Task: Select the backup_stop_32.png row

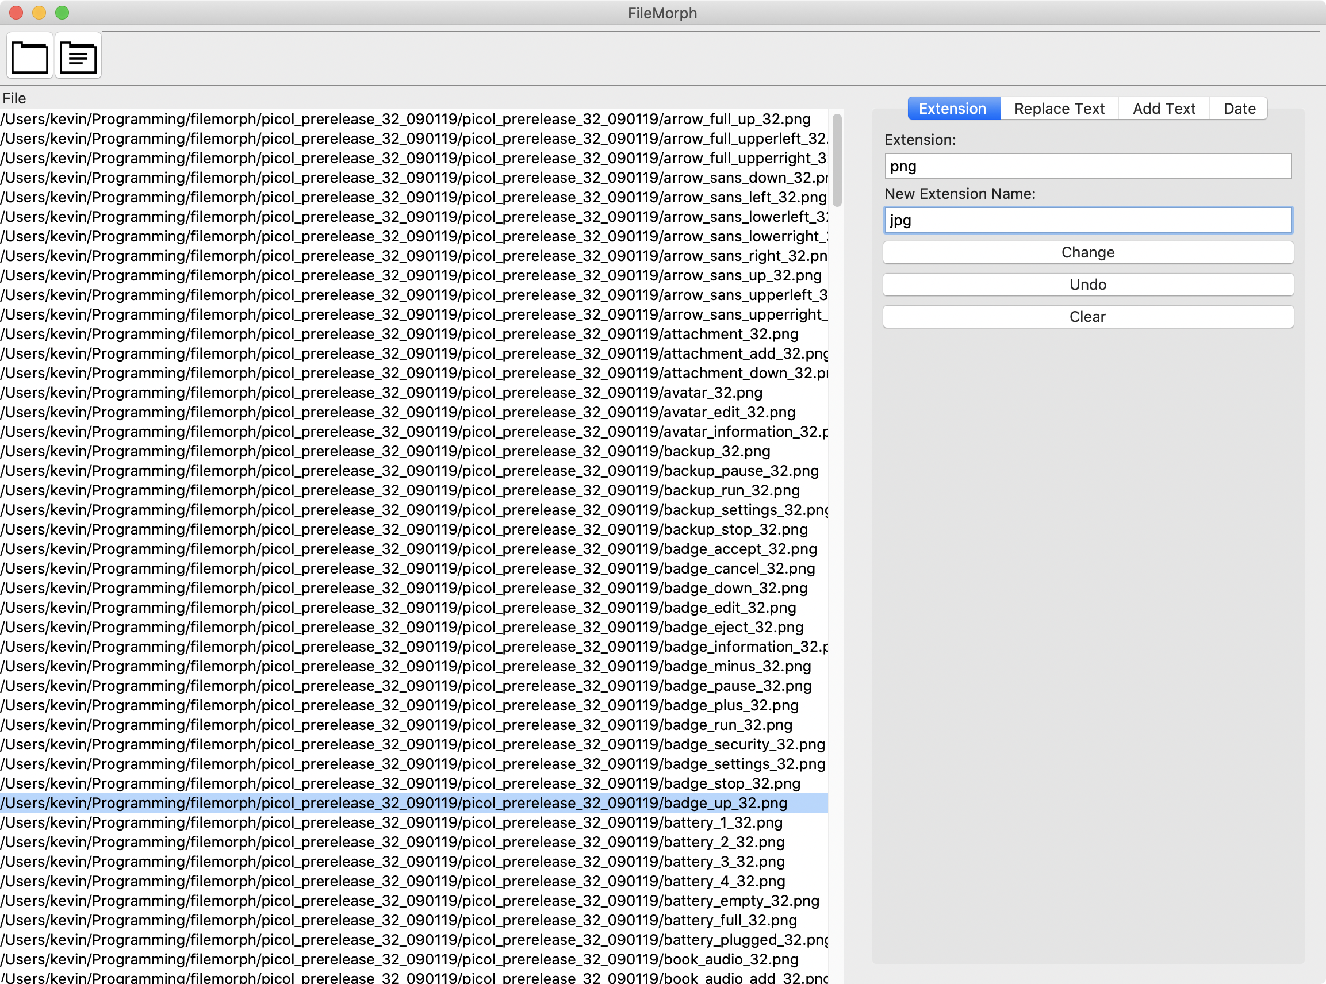Action: coord(413,529)
